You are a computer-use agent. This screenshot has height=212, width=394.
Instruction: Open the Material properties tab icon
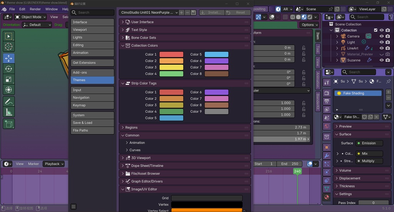click(x=327, y=197)
